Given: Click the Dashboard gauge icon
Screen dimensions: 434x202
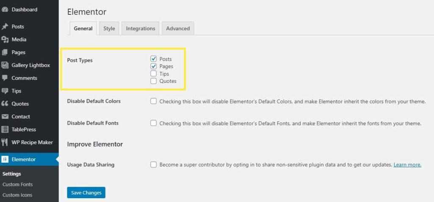Looking at the screenshot, I should (x=5, y=9).
